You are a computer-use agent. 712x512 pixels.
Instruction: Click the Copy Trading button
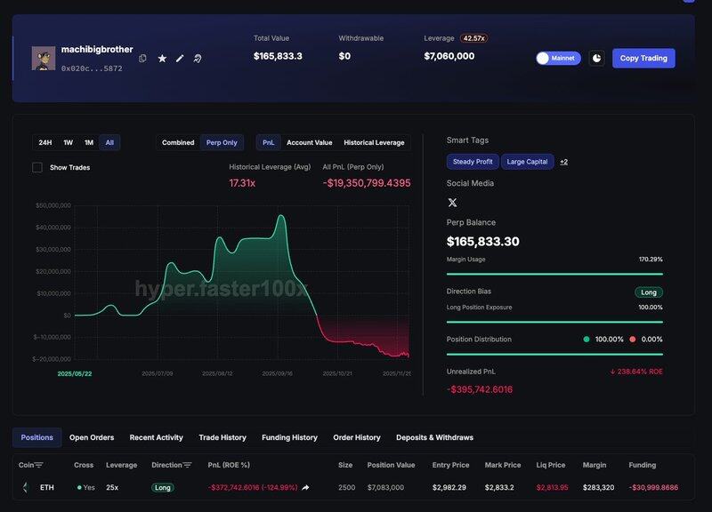[643, 58]
